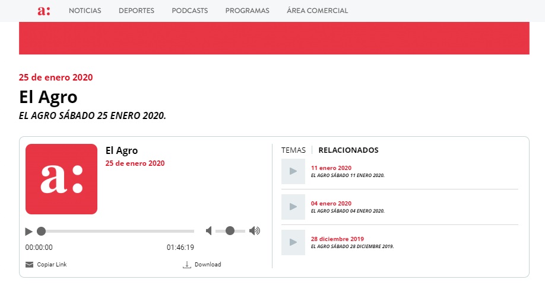545x286 pixels.
Task: Open the '28 diciembre 2019' link
Action: point(337,239)
